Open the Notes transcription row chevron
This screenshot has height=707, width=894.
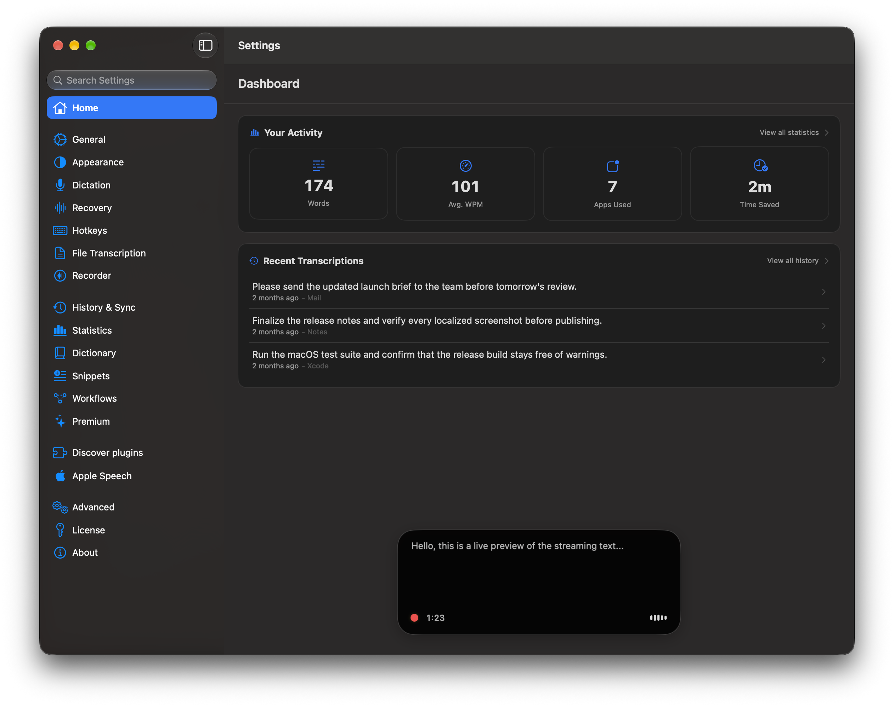[x=824, y=326]
